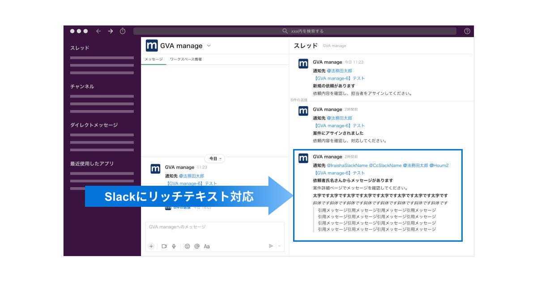Open 【GVA manage-6】テスト link above 案件にアサインされました
The image size is (537, 282).
[x=339, y=126]
